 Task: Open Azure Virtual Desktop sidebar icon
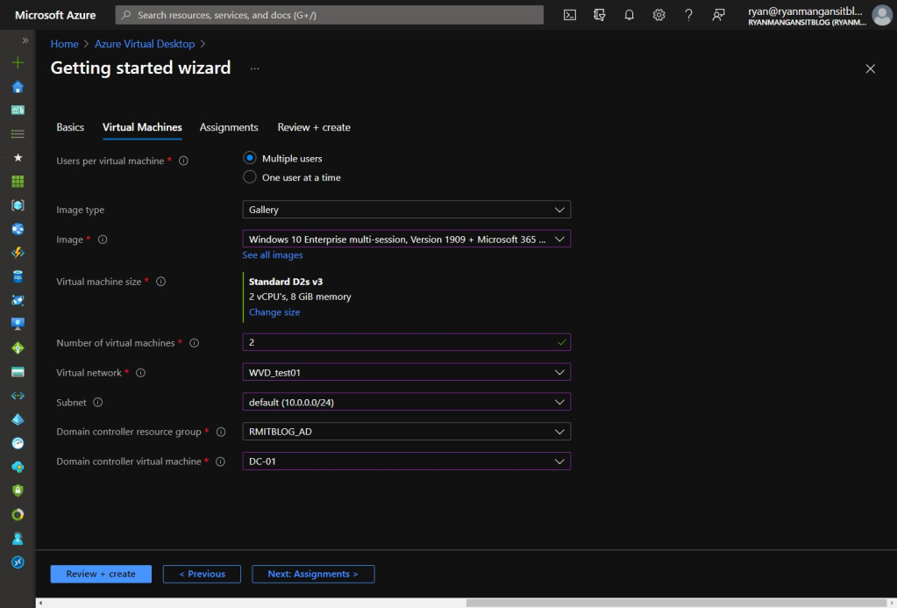(18, 562)
